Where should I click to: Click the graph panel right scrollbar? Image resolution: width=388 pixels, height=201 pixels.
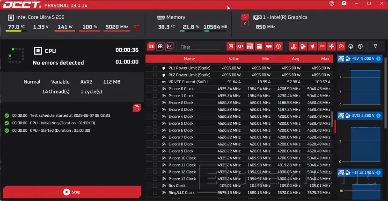386,93
